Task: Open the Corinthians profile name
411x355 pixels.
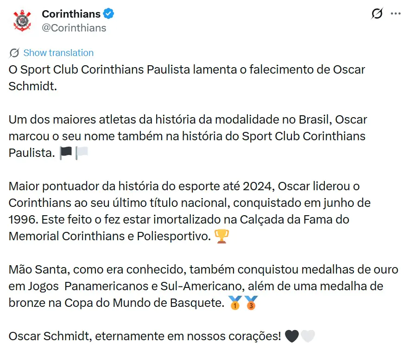Action: 71,14
